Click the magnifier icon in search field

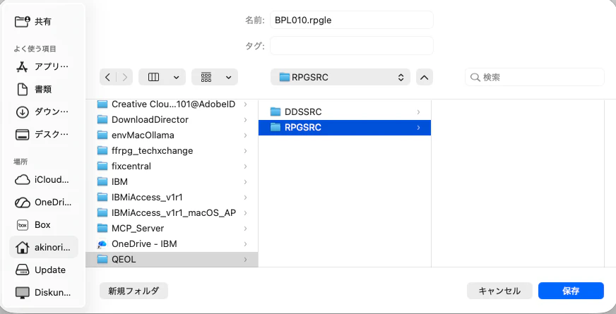(475, 78)
